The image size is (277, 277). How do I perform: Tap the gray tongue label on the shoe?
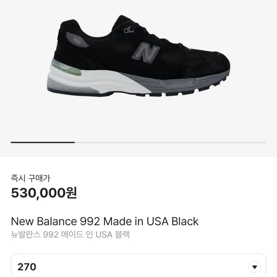129,30
